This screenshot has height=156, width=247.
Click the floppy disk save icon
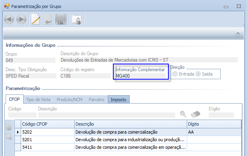(61, 20)
